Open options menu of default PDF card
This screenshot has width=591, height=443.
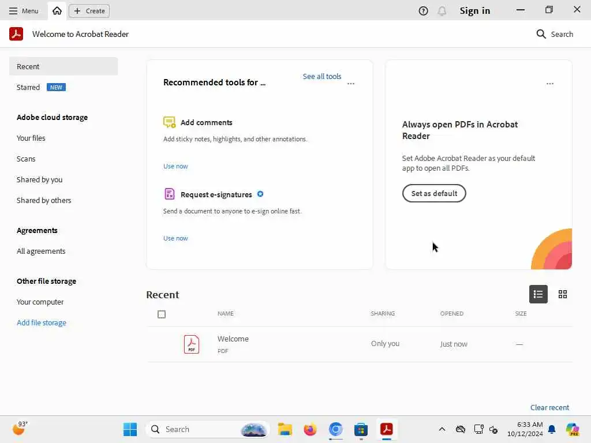[x=550, y=84]
